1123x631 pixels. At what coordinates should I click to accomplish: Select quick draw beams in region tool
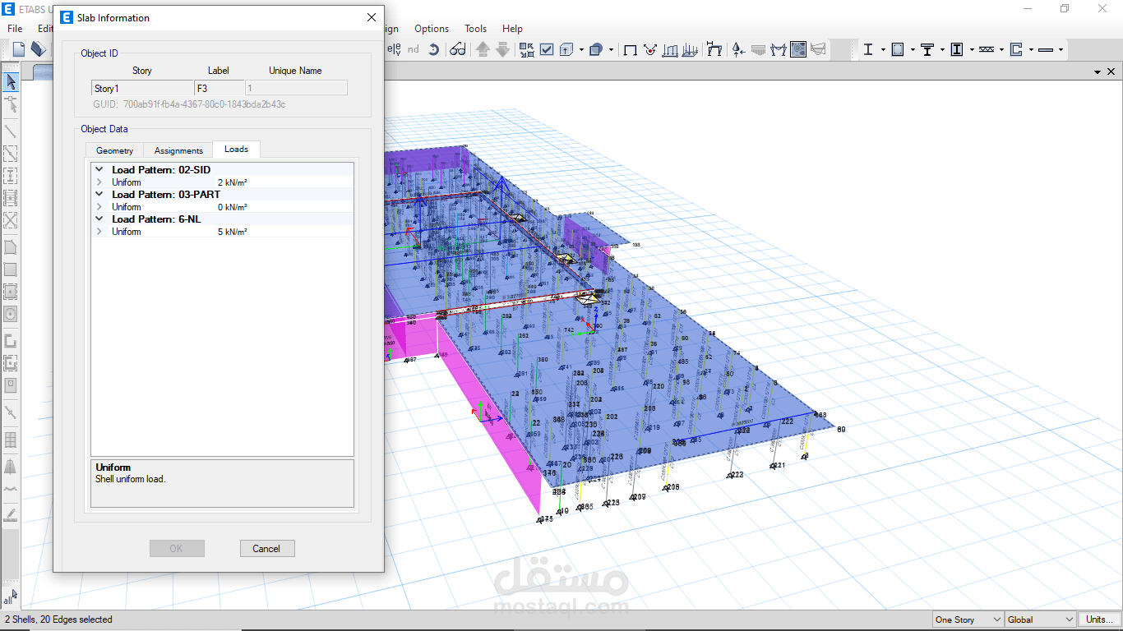(11, 154)
